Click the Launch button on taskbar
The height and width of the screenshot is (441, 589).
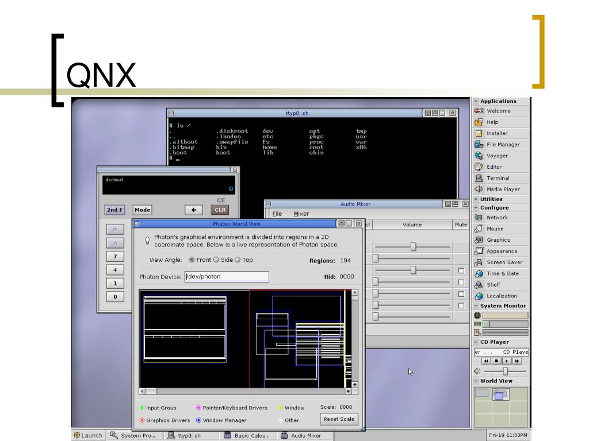point(88,435)
